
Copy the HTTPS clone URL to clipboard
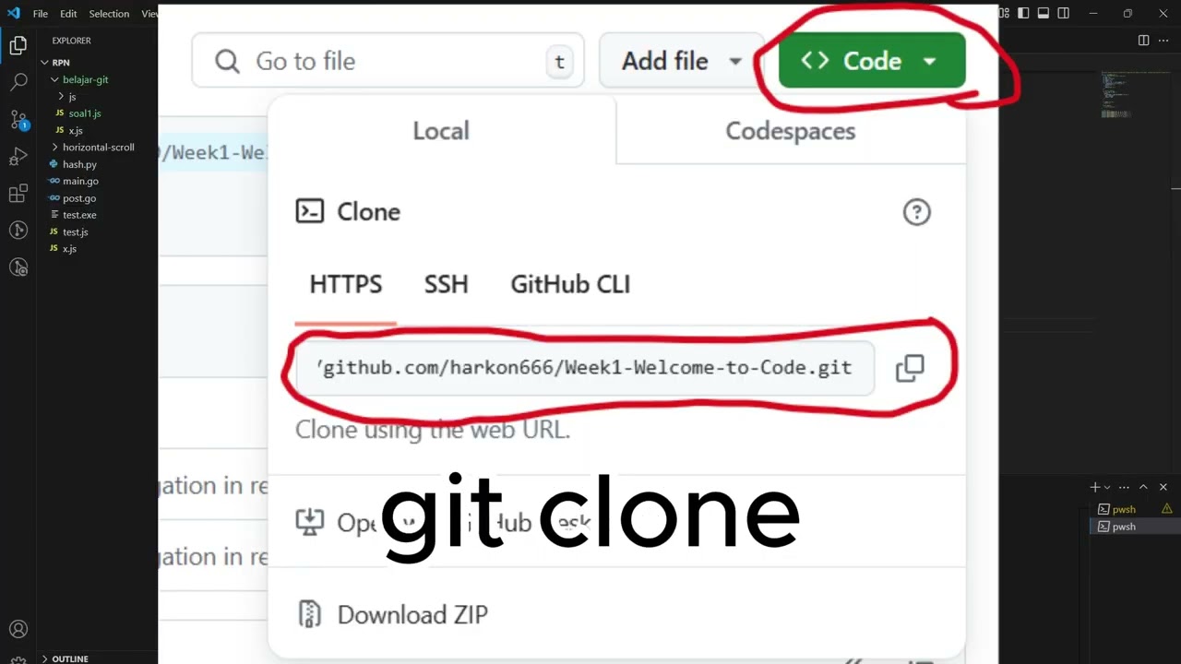tap(910, 368)
